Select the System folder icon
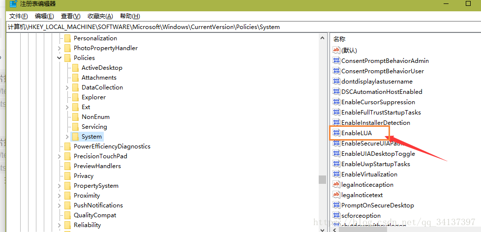This screenshot has height=232, width=481. click(x=75, y=136)
